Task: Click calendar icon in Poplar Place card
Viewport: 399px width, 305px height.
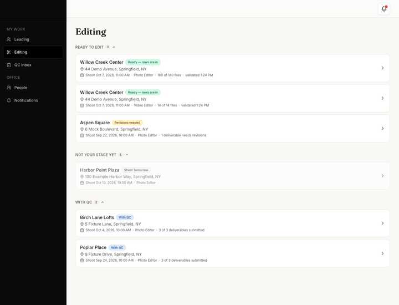Action: click(x=82, y=261)
